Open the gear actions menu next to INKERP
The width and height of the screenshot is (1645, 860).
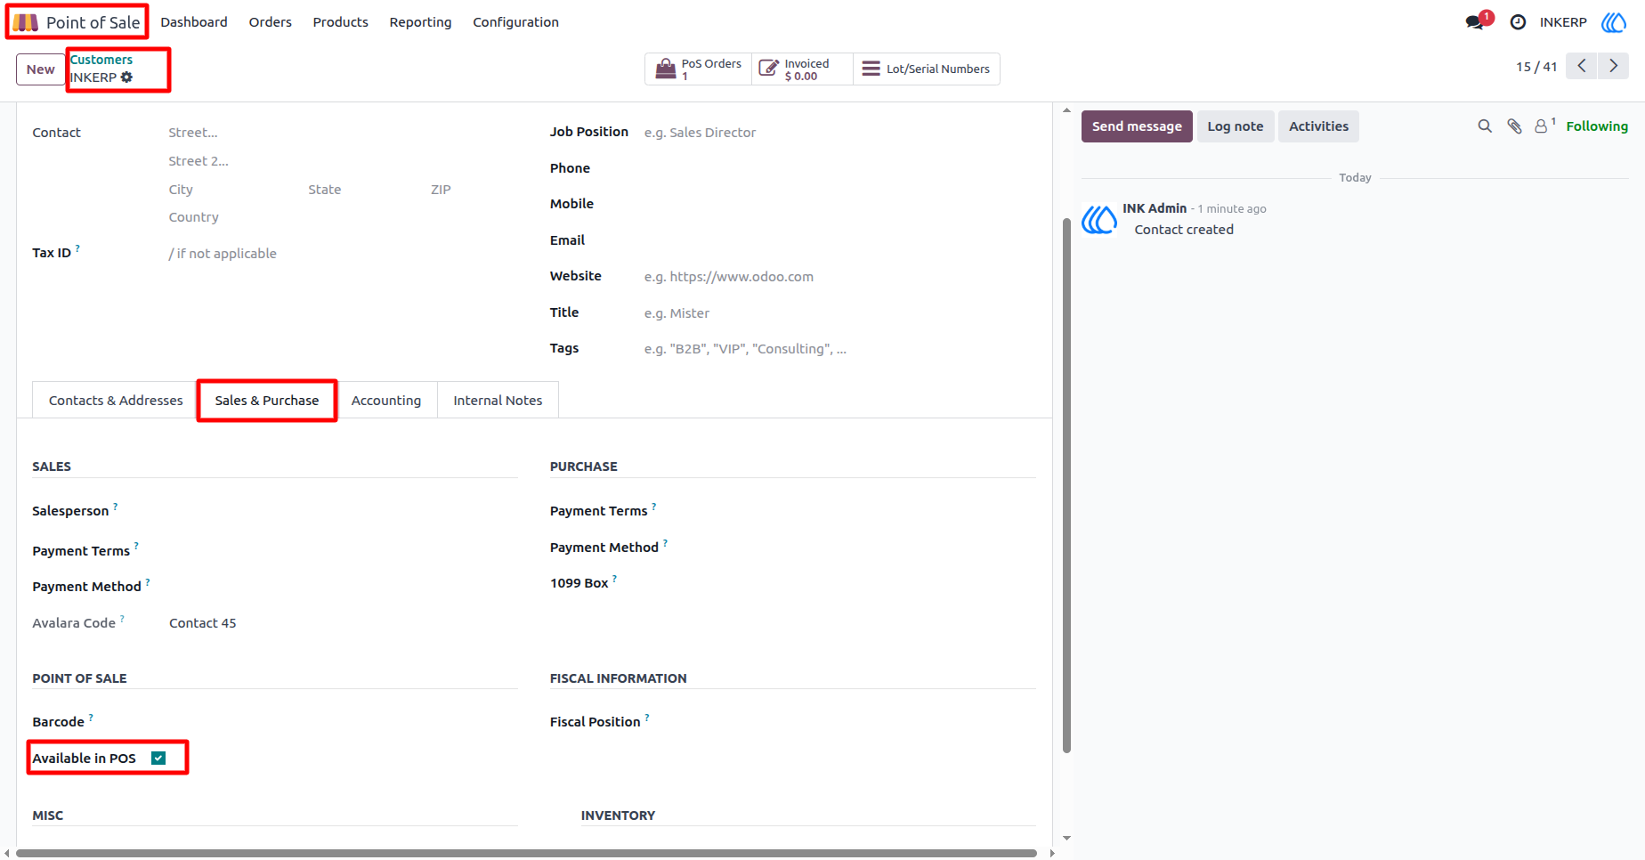126,77
